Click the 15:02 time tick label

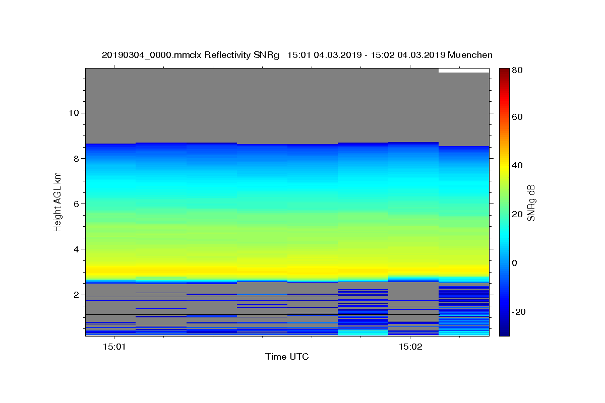pyautogui.click(x=410, y=347)
